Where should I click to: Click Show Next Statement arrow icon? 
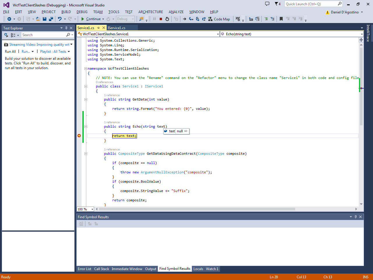click(184, 19)
